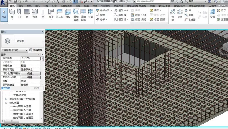Click the 视图比例 1:100 field
The width and height of the screenshot is (228, 129).
click(x=30, y=58)
